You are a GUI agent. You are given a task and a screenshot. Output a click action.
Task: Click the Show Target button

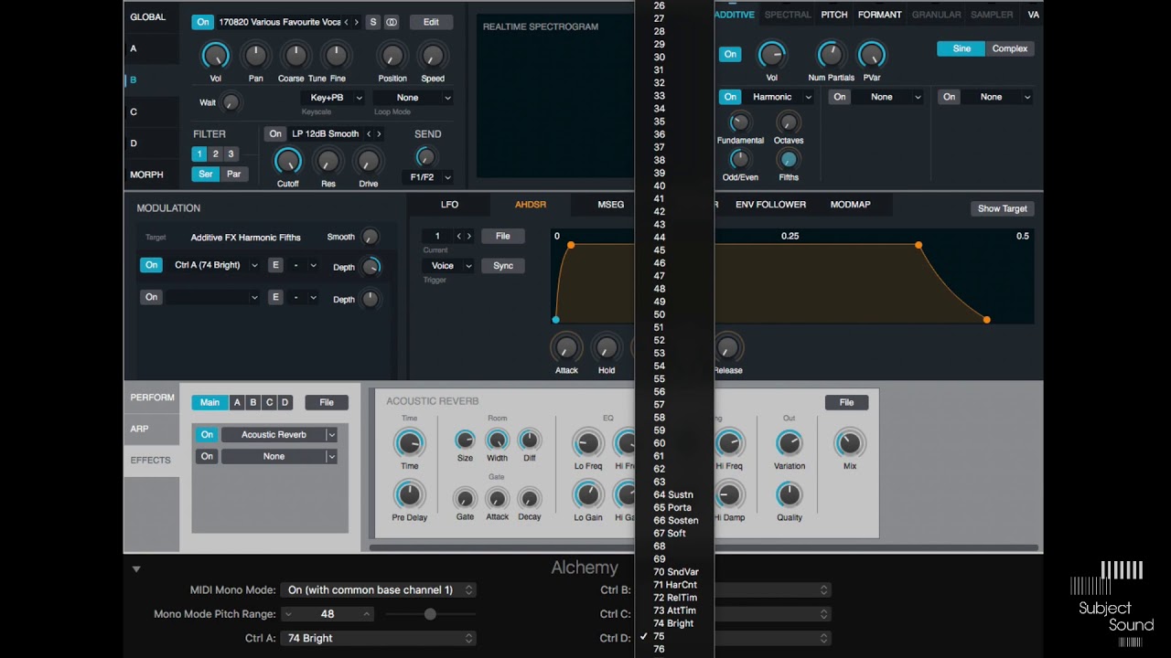pos(1002,208)
